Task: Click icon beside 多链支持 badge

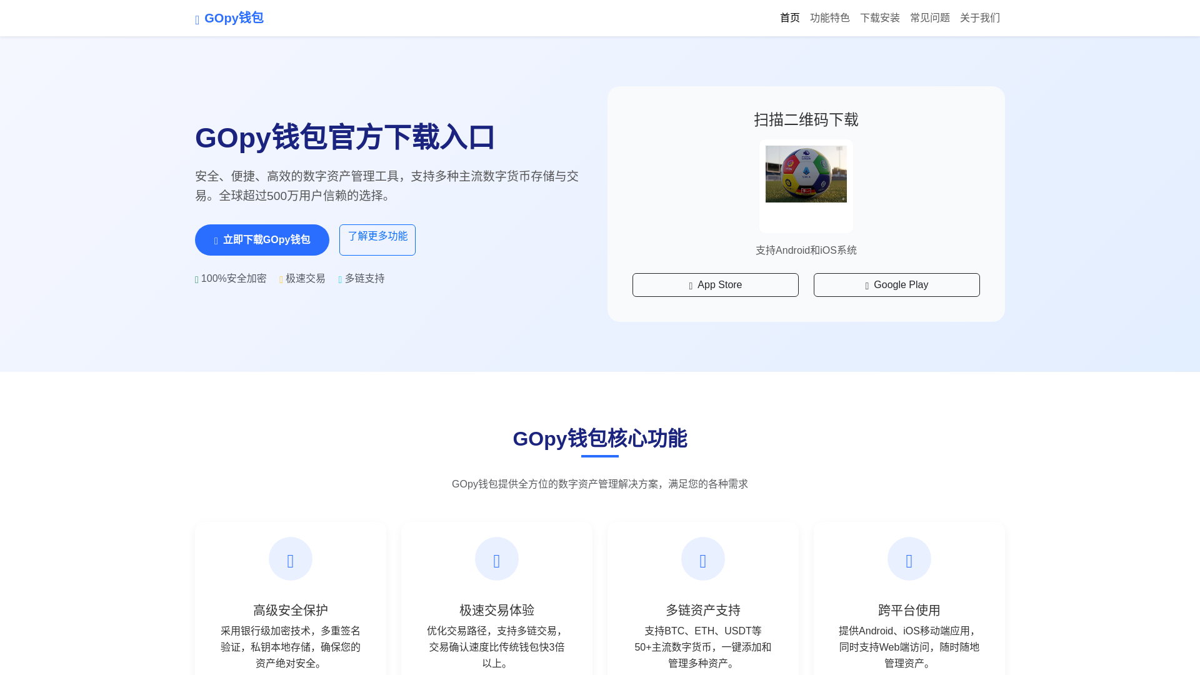Action: (x=341, y=279)
